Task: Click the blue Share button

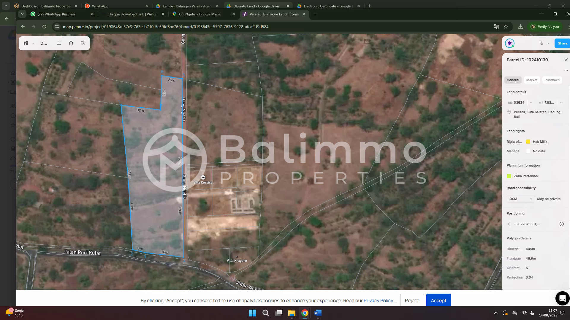Action: coord(562,43)
